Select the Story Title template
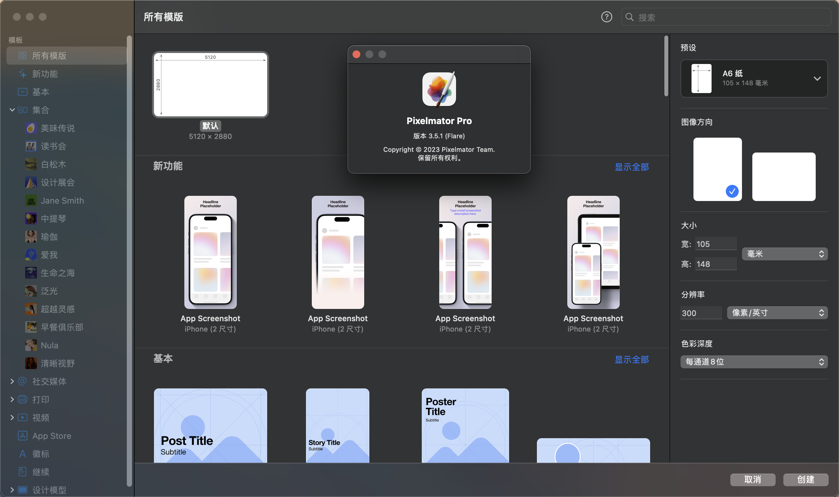839x497 pixels. point(338,426)
